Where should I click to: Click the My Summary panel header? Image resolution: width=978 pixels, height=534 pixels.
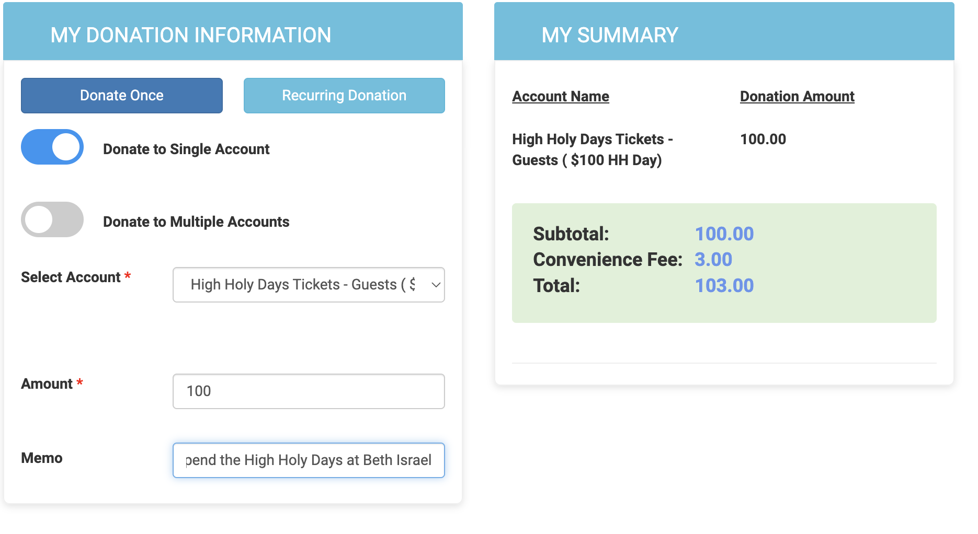pyautogui.click(x=610, y=35)
